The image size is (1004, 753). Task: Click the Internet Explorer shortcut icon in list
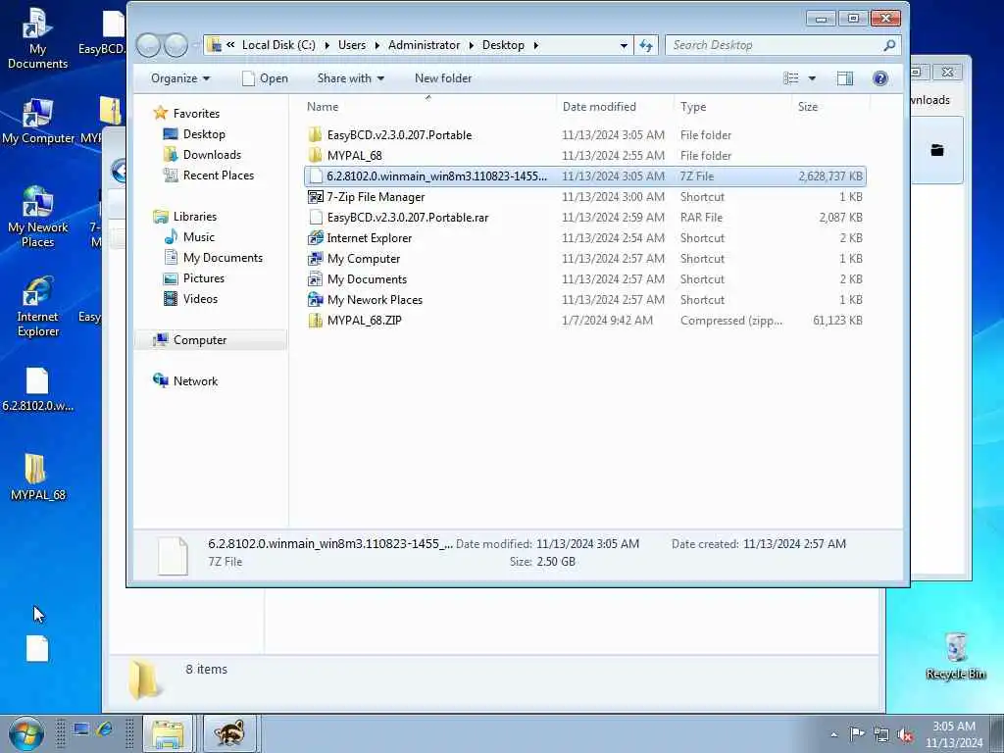click(x=315, y=237)
